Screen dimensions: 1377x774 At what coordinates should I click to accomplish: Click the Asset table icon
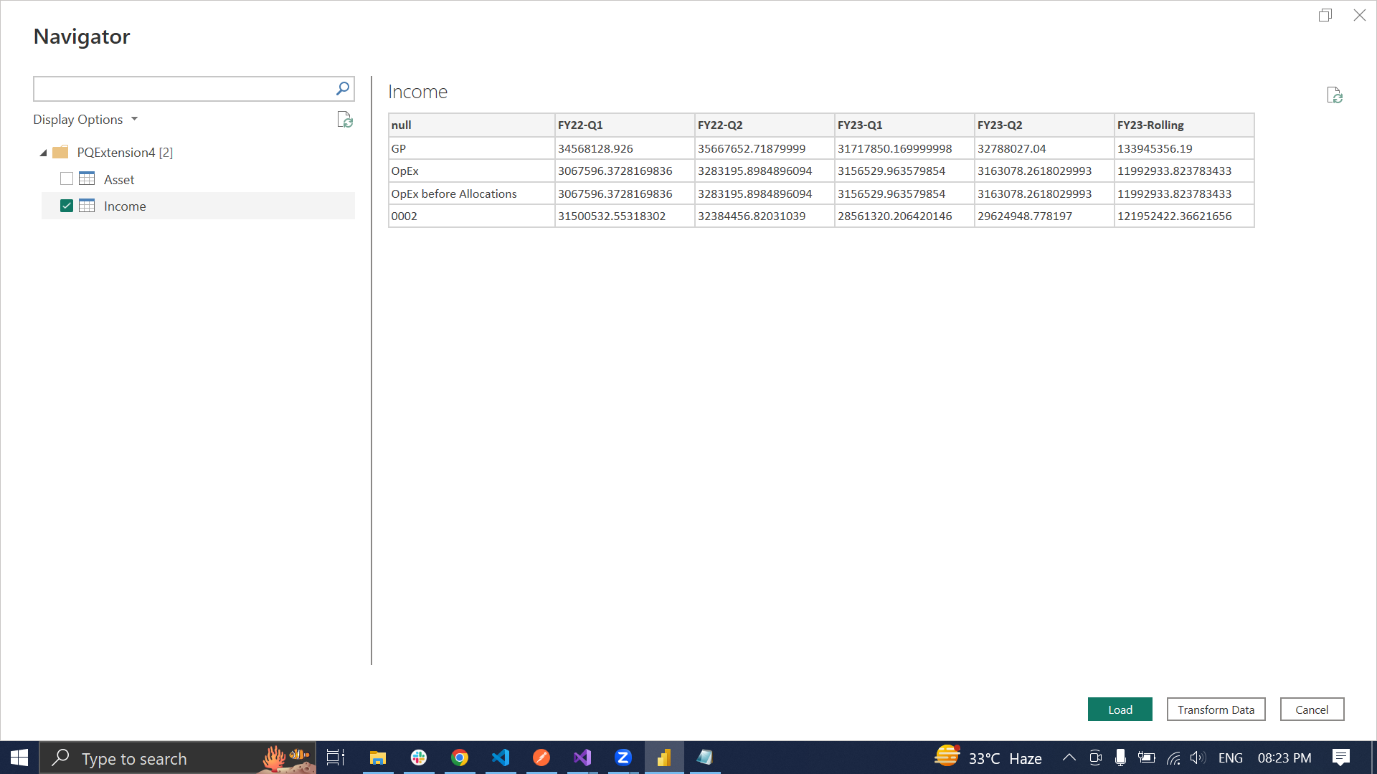(x=87, y=179)
